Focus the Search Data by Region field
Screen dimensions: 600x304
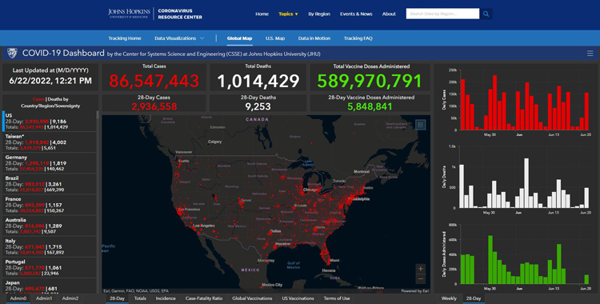click(x=442, y=14)
